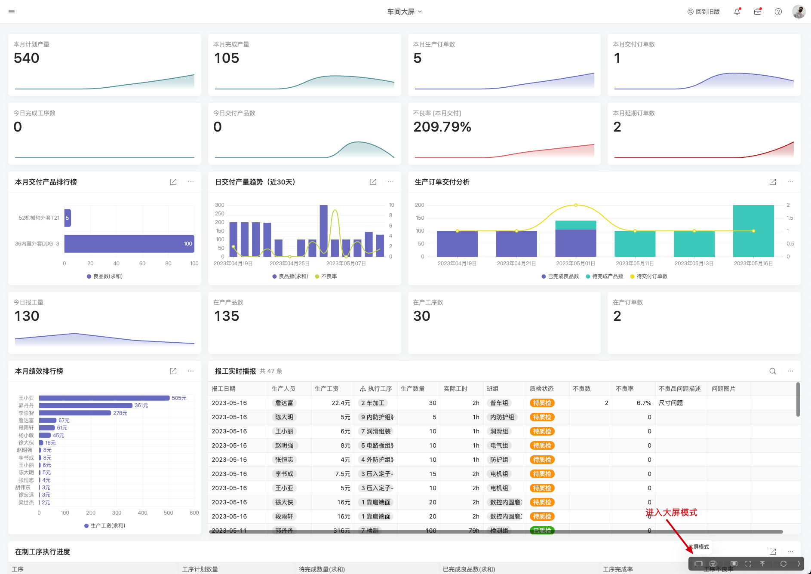The width and height of the screenshot is (811, 574).
Task: Click the 郭丹丹 361元 performance bar
Action: coord(86,405)
